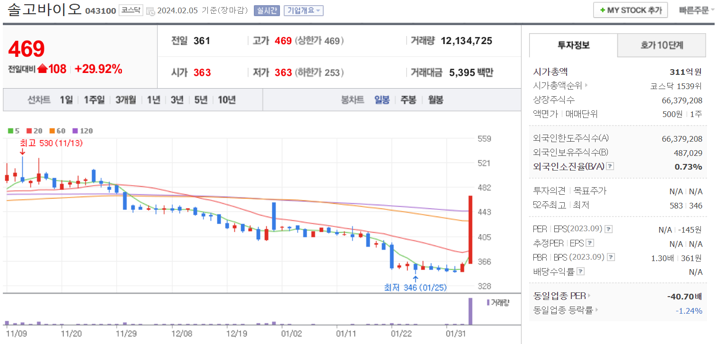Image resolution: width=717 pixels, height=344 pixels.
Task: Click the arrow icon next to 시가총액순위
Action: tap(587, 86)
